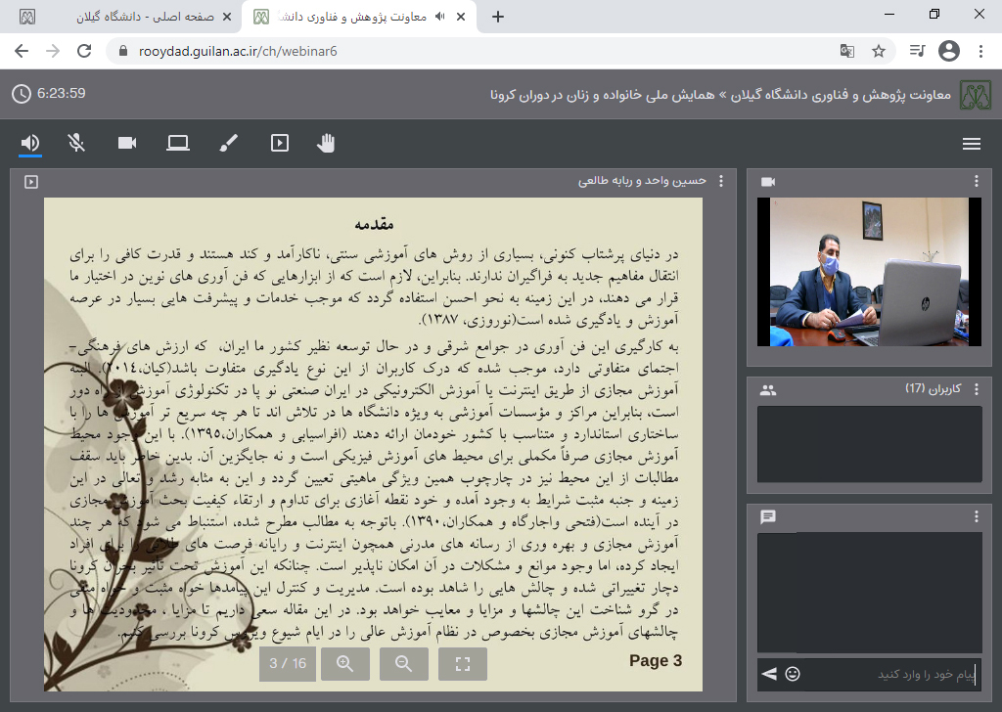Image resolution: width=1002 pixels, height=712 pixels.
Task: Send the chat message
Action: tap(769, 674)
